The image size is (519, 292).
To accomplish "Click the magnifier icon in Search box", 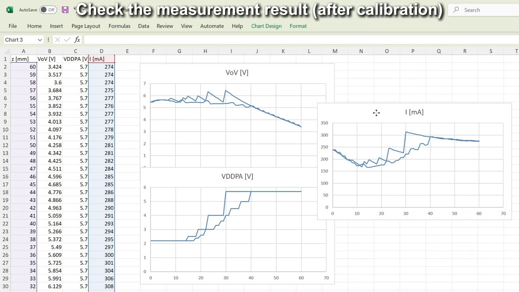I will [x=456, y=10].
